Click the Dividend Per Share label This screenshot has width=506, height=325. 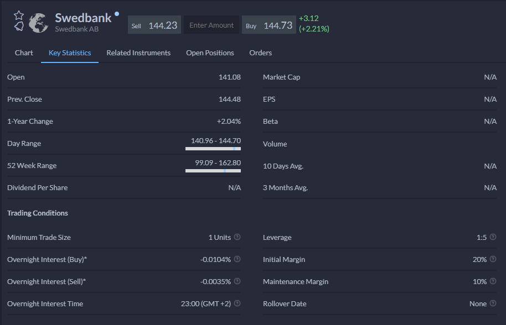pyautogui.click(x=38, y=187)
